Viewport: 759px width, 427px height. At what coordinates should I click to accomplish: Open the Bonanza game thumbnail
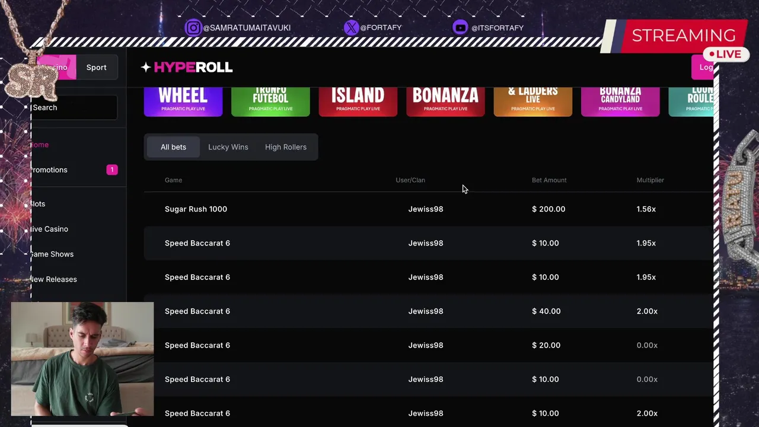point(445,101)
